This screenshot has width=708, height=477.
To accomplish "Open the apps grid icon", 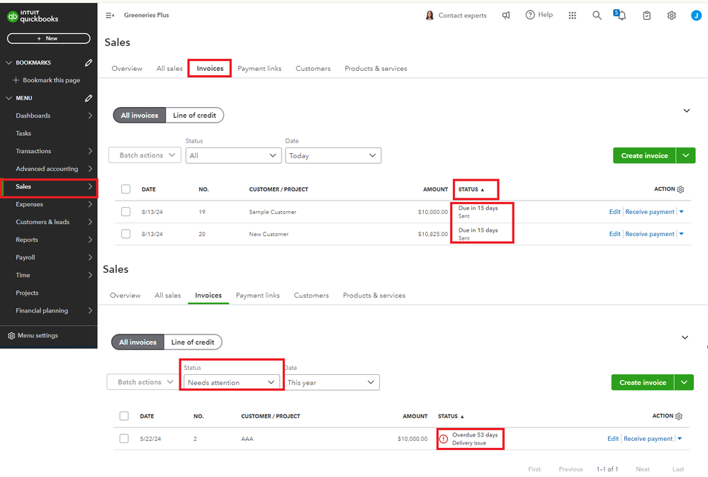I will 572,16.
